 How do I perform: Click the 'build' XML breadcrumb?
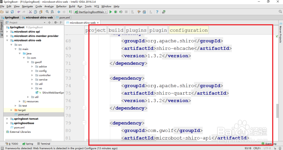click(x=116, y=30)
